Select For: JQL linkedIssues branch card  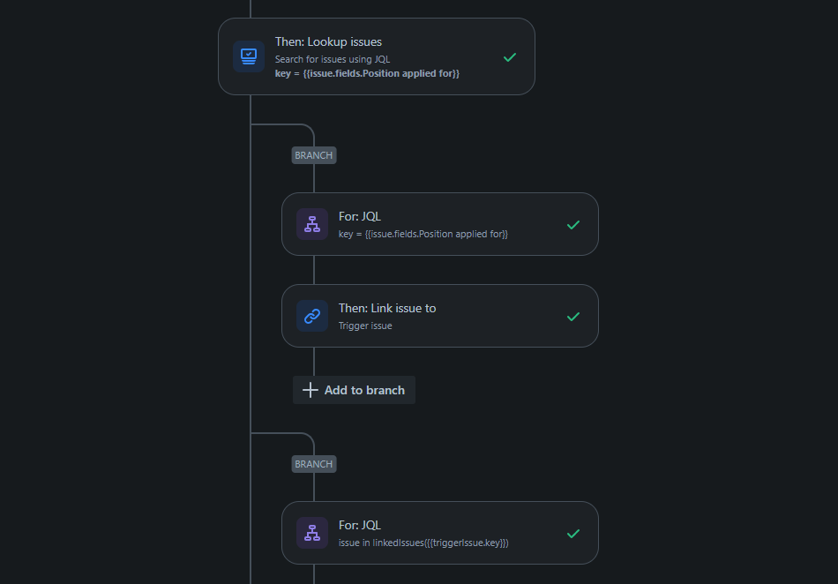440,533
